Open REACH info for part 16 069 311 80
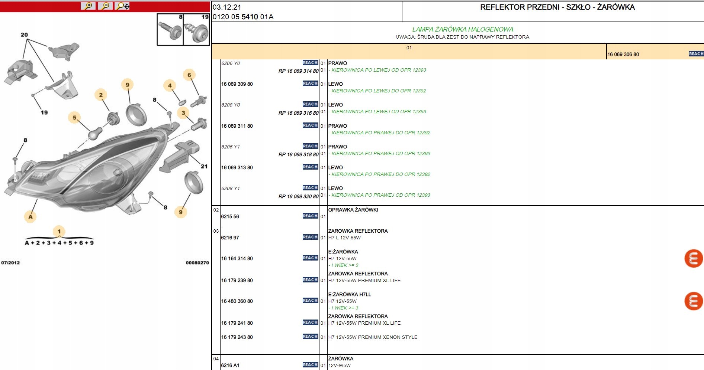 (x=310, y=125)
